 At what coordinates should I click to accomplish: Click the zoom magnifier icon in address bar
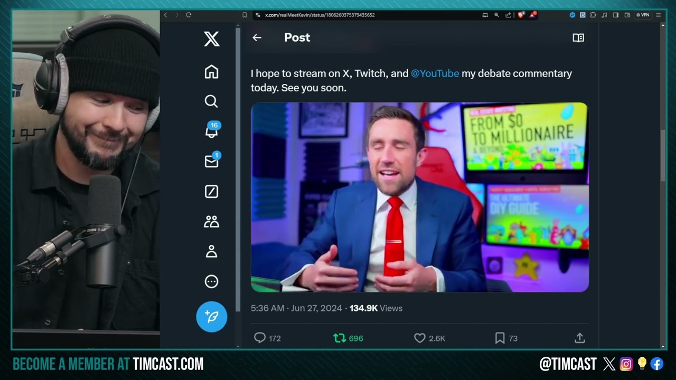496,15
